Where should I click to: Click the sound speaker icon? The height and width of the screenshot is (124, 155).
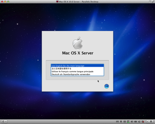tap(132, 121)
